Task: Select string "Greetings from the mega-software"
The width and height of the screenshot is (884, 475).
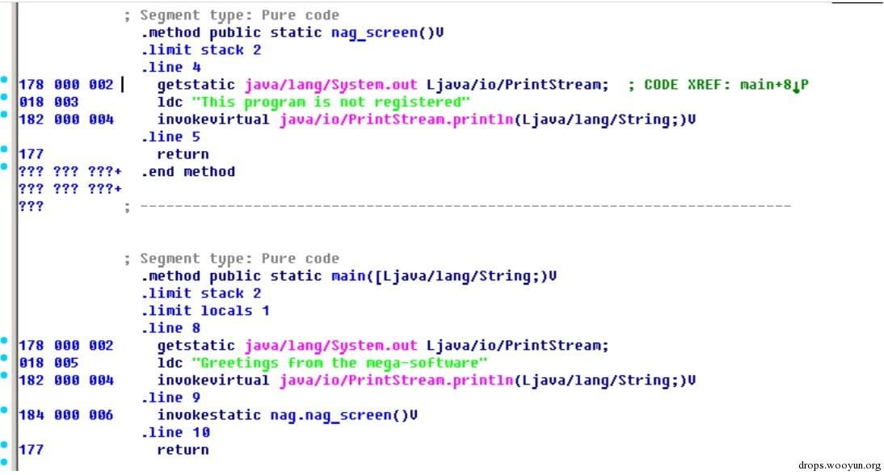Action: click(339, 364)
